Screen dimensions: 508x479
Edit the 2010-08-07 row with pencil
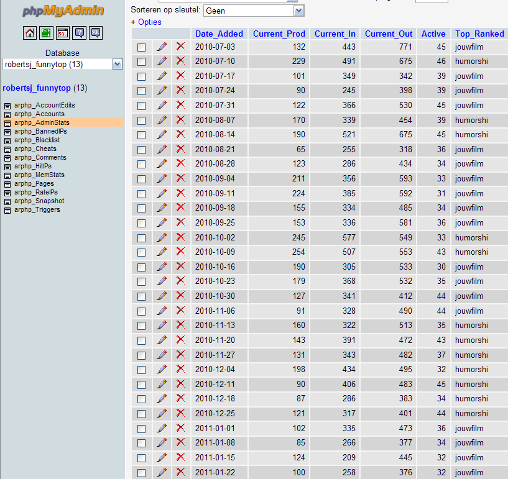(x=162, y=120)
